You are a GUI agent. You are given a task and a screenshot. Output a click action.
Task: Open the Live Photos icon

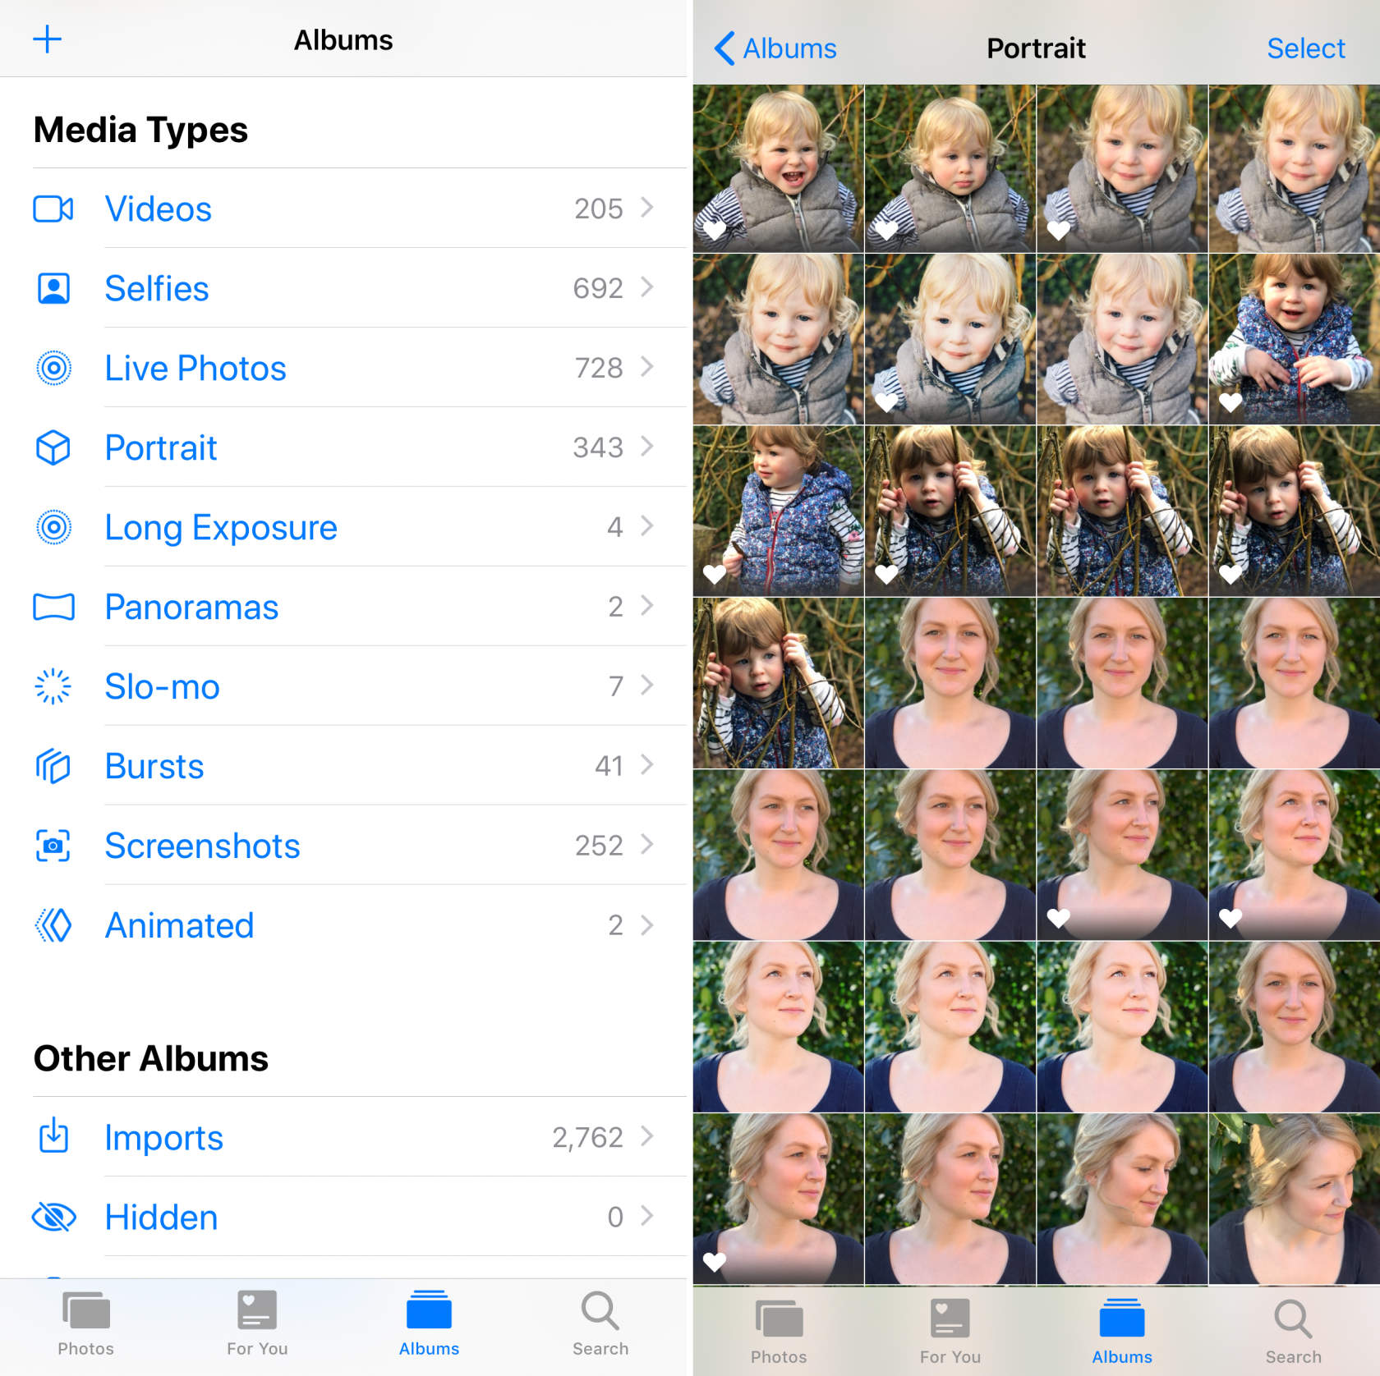(53, 368)
